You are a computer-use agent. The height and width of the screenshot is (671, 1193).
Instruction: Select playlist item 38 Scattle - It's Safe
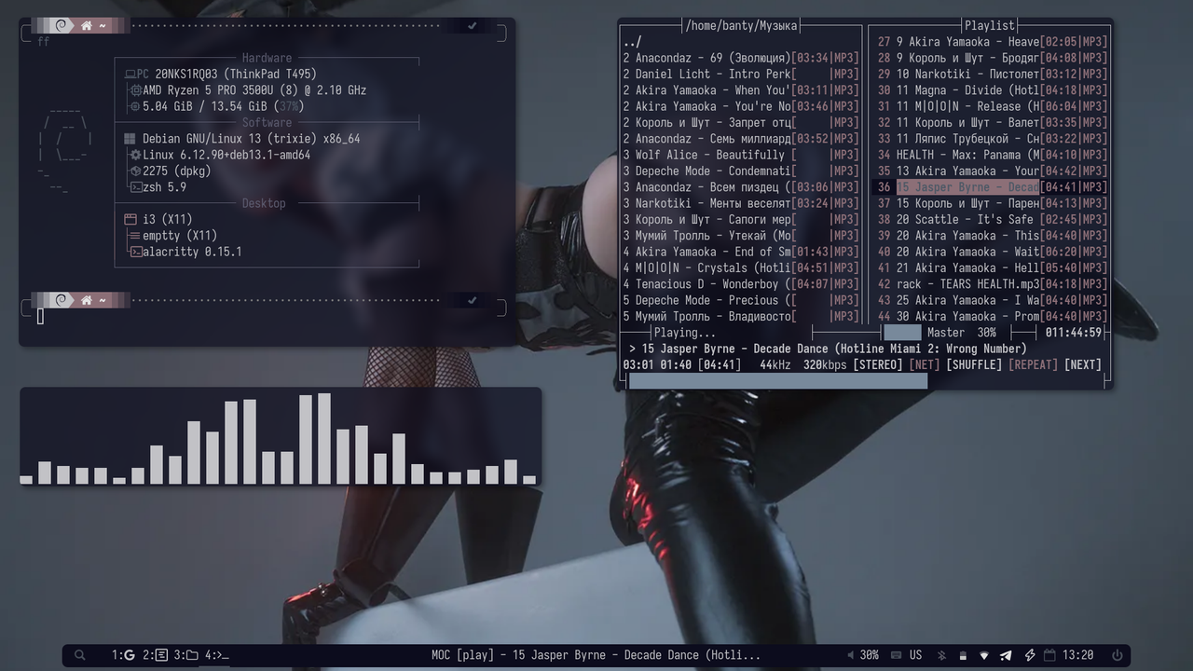992,219
